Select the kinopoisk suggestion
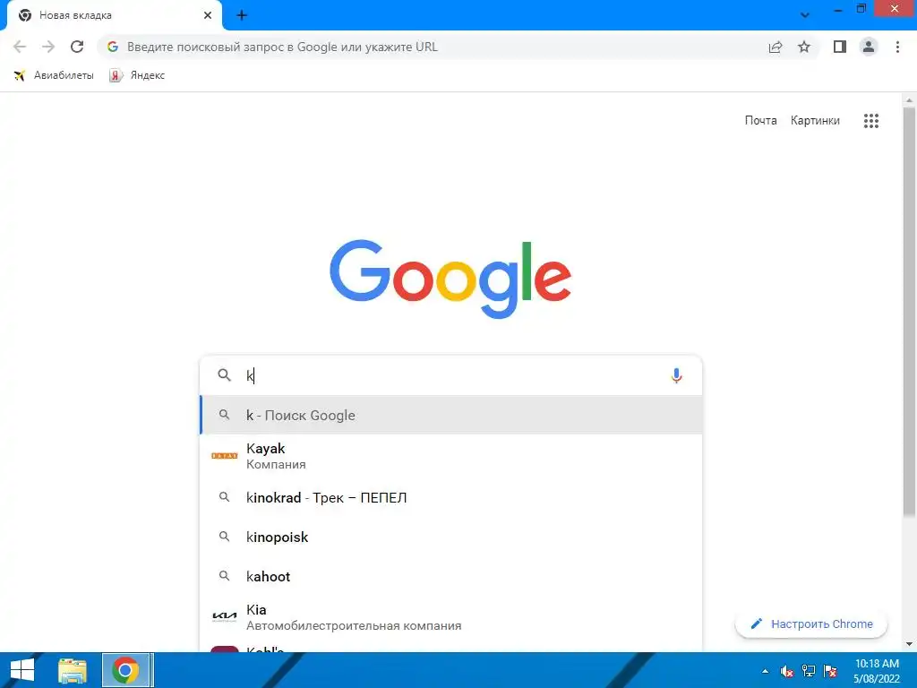Viewport: 917px width, 688px height. [451, 537]
